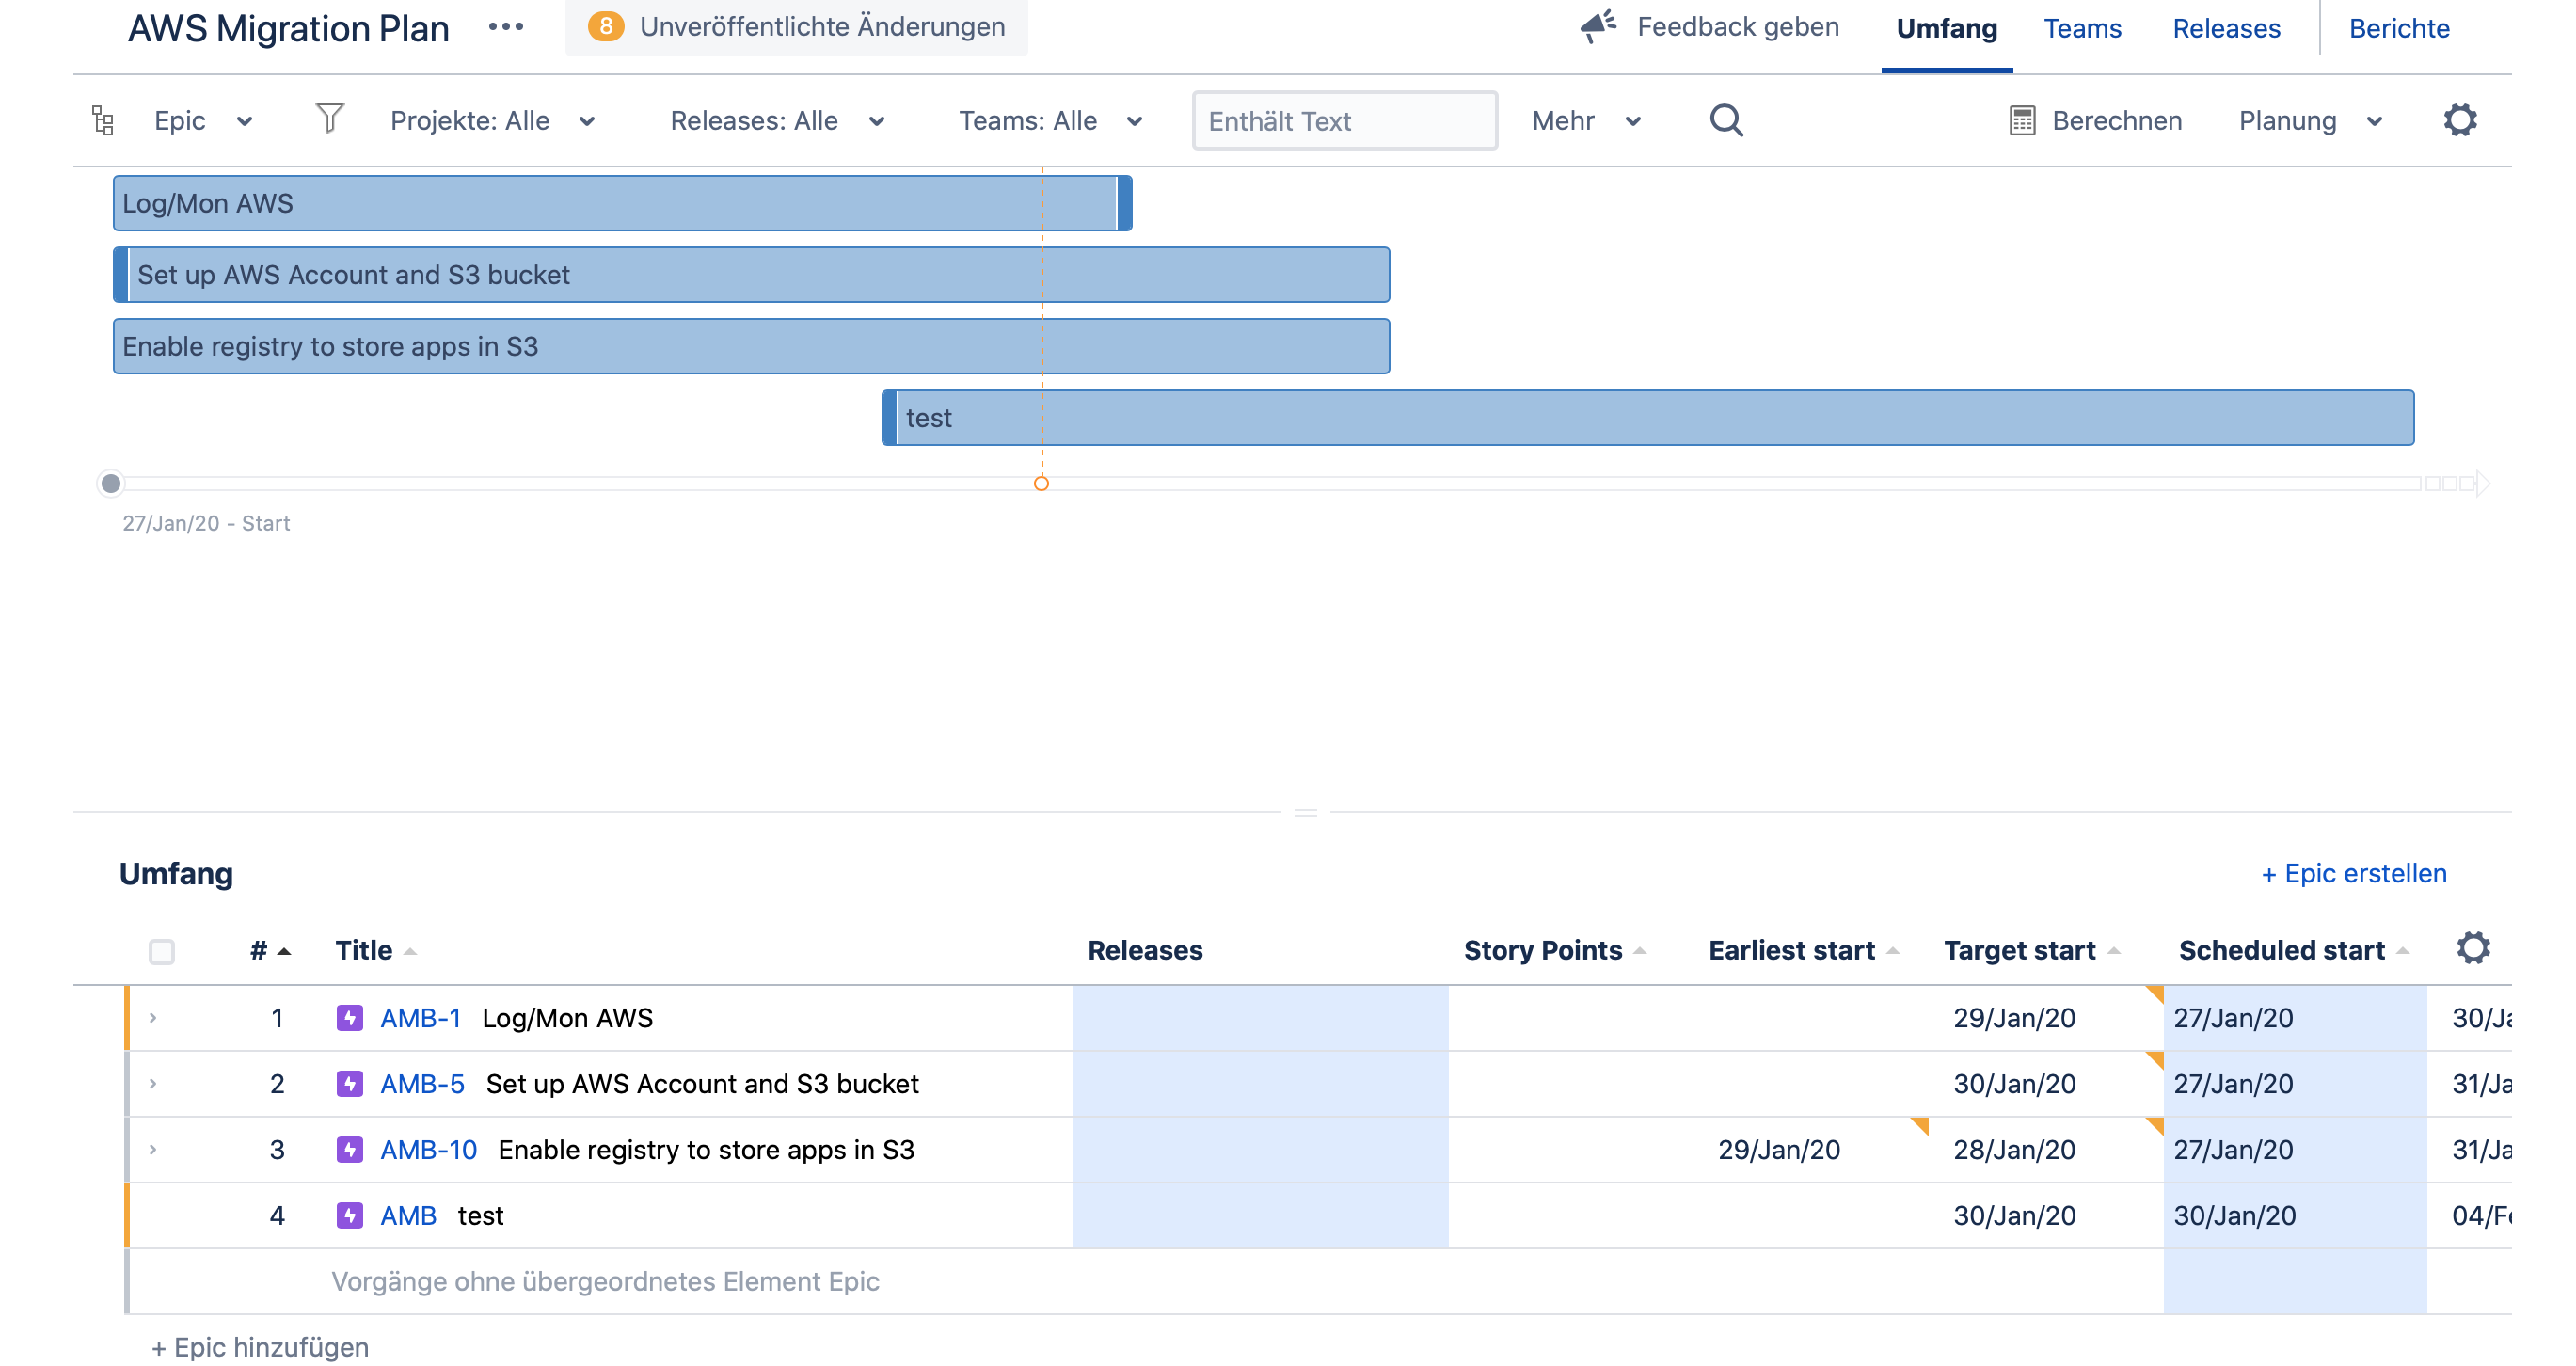The height and width of the screenshot is (1366, 2576).
Task: Open the AMB-10 issue link
Action: pyautogui.click(x=429, y=1150)
